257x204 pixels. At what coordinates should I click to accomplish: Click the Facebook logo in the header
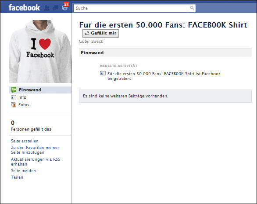click(x=24, y=8)
